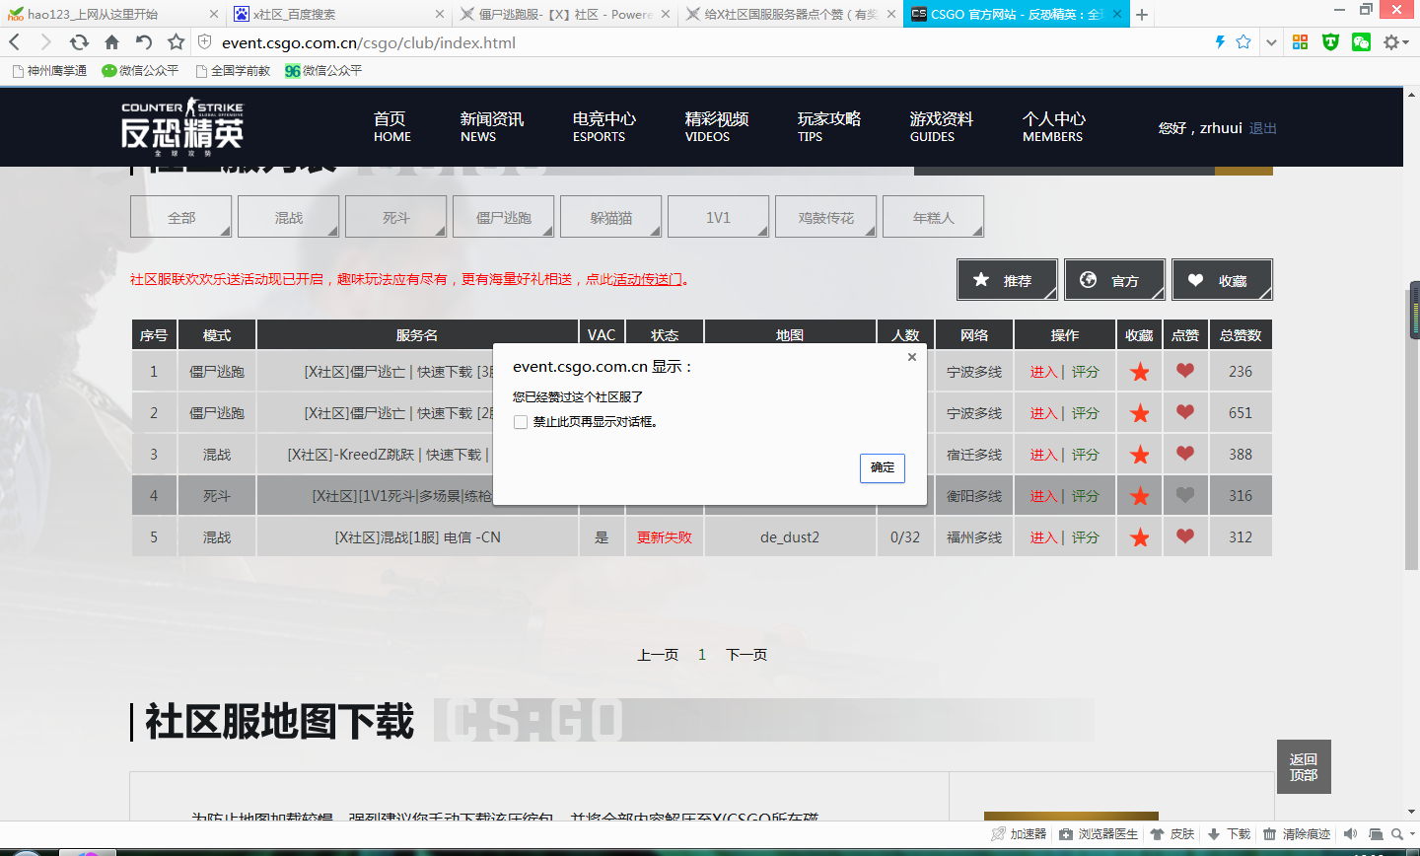Click the browser home icon
This screenshot has height=856, width=1420.
pos(111,42)
